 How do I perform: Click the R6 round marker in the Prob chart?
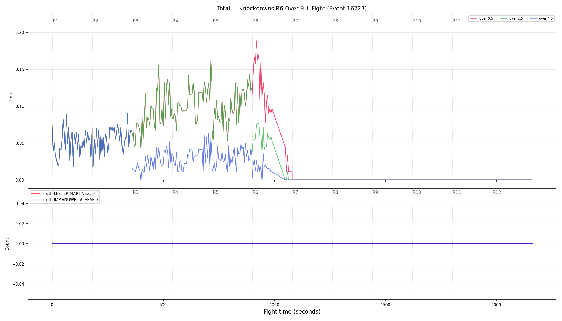(255, 21)
